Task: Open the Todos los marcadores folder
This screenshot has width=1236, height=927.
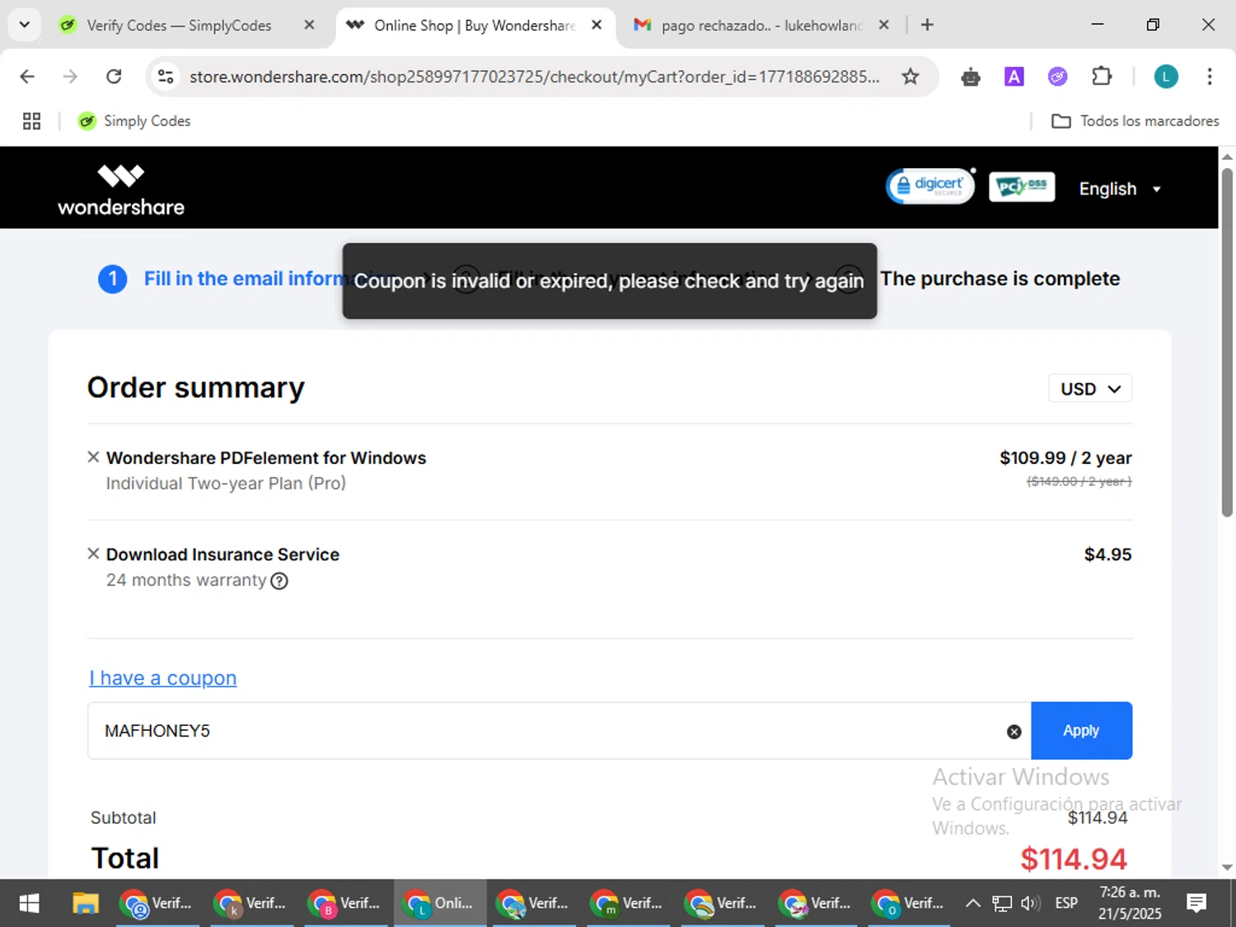Action: click(1135, 121)
